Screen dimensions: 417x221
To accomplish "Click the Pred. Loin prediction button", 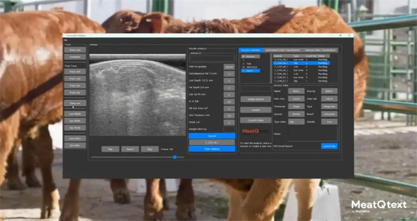I will point(75,78).
